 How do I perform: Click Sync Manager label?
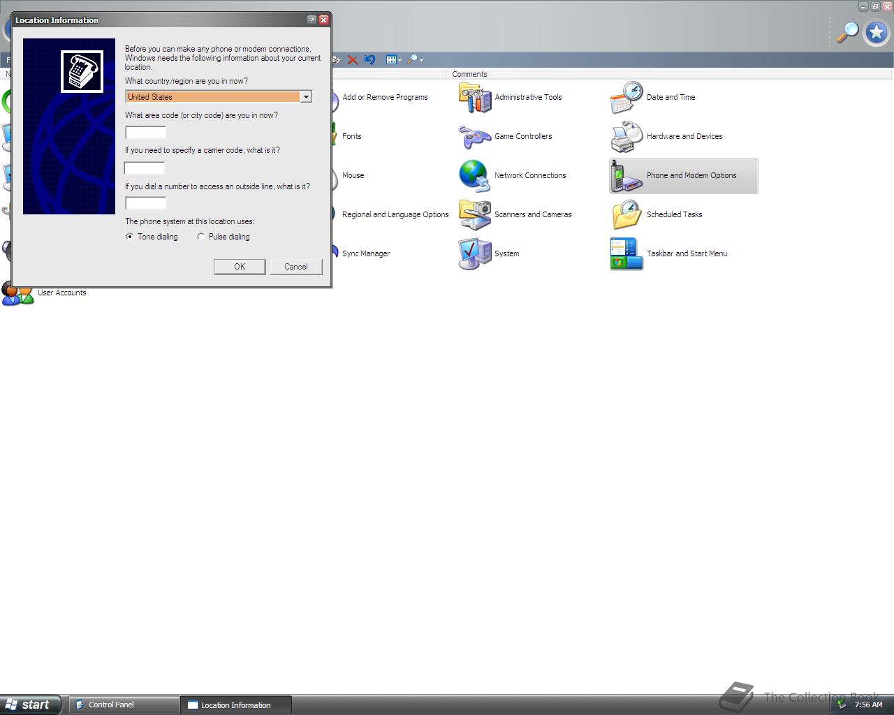click(366, 254)
